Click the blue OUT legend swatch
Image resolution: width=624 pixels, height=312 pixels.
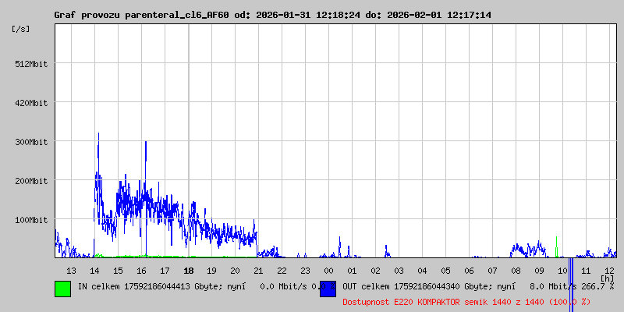click(328, 288)
